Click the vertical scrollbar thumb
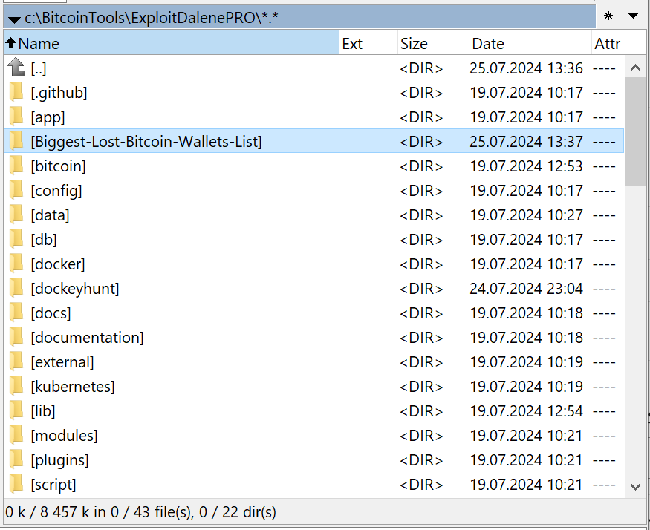Screen dimensions: 650x530 [x=635, y=131]
